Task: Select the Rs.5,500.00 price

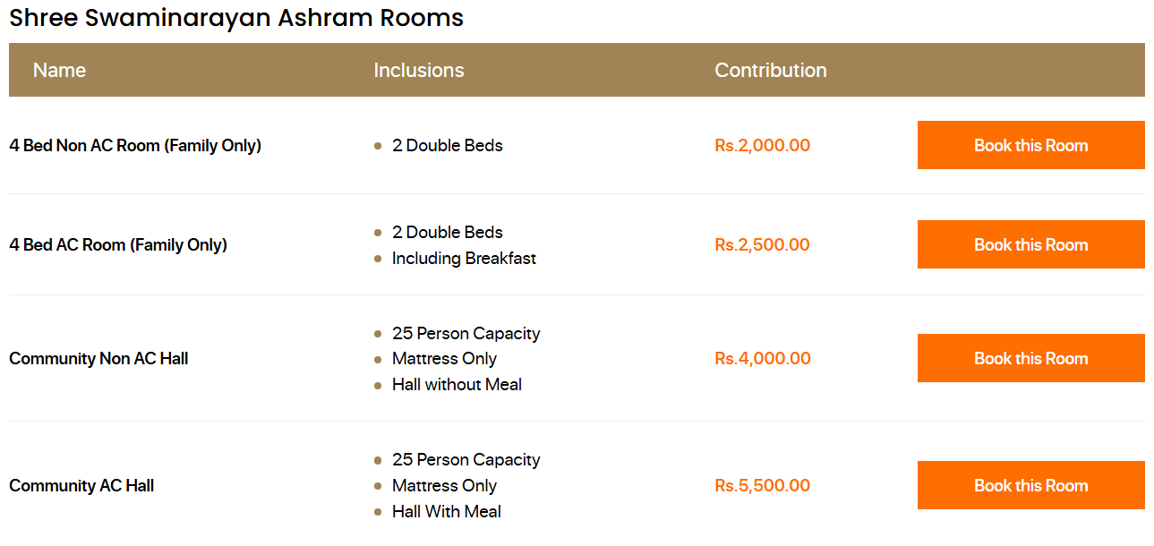Action: coord(762,485)
